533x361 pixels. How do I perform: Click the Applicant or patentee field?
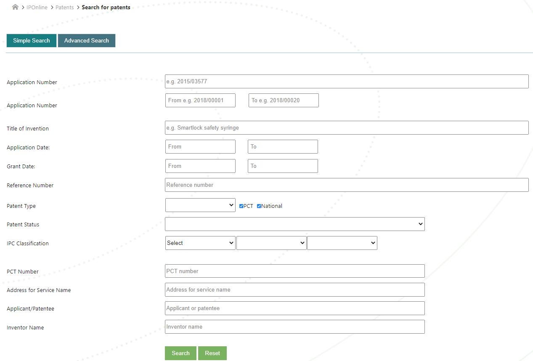point(294,308)
